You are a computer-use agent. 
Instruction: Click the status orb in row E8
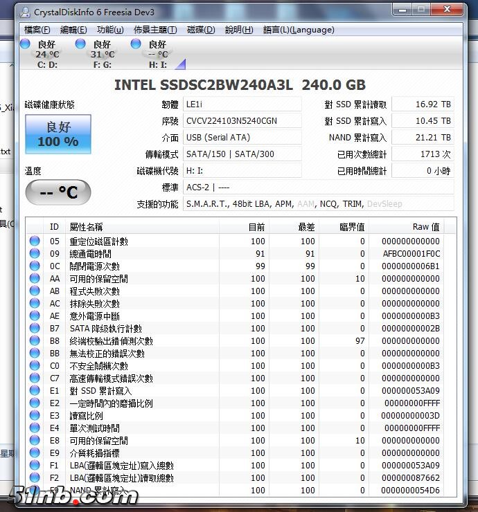(x=35, y=440)
